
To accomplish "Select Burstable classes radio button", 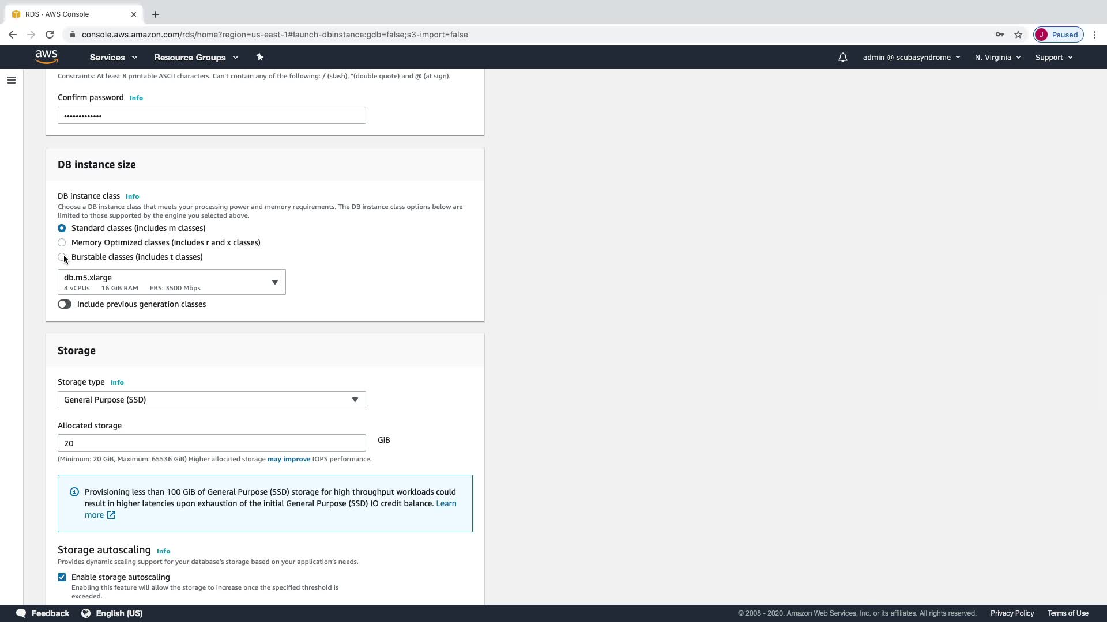I will tap(62, 257).
